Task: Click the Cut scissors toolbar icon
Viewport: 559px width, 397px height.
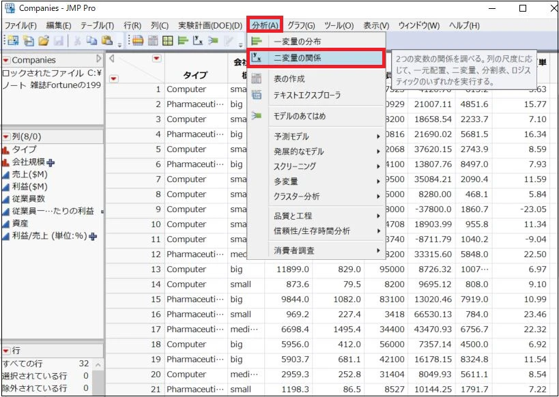Action: coord(77,41)
